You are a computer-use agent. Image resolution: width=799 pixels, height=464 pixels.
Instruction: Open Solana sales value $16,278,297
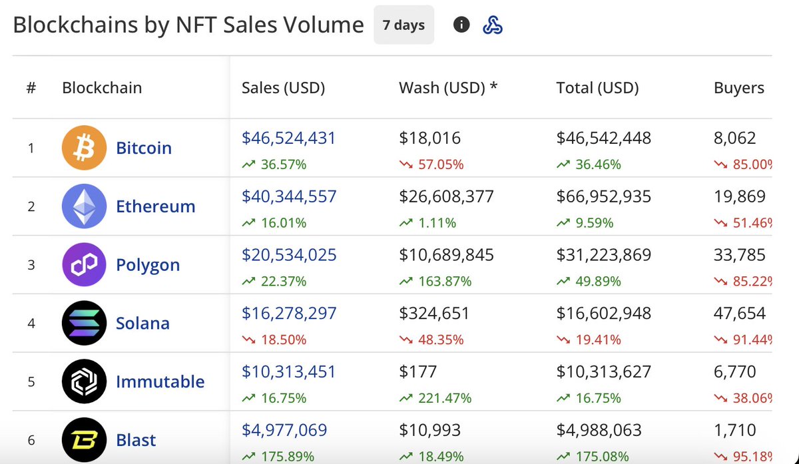tap(289, 313)
